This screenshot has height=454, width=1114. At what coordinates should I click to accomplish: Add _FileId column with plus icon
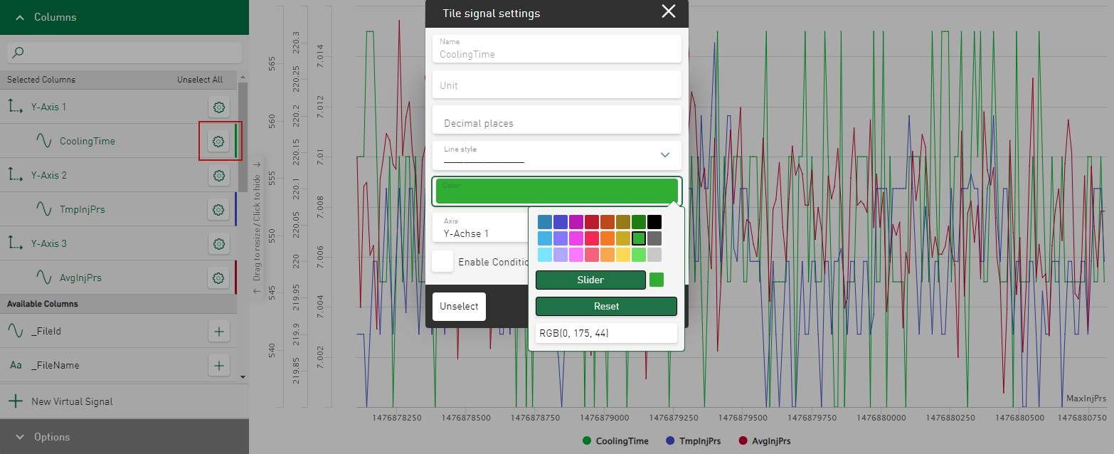pyautogui.click(x=219, y=331)
